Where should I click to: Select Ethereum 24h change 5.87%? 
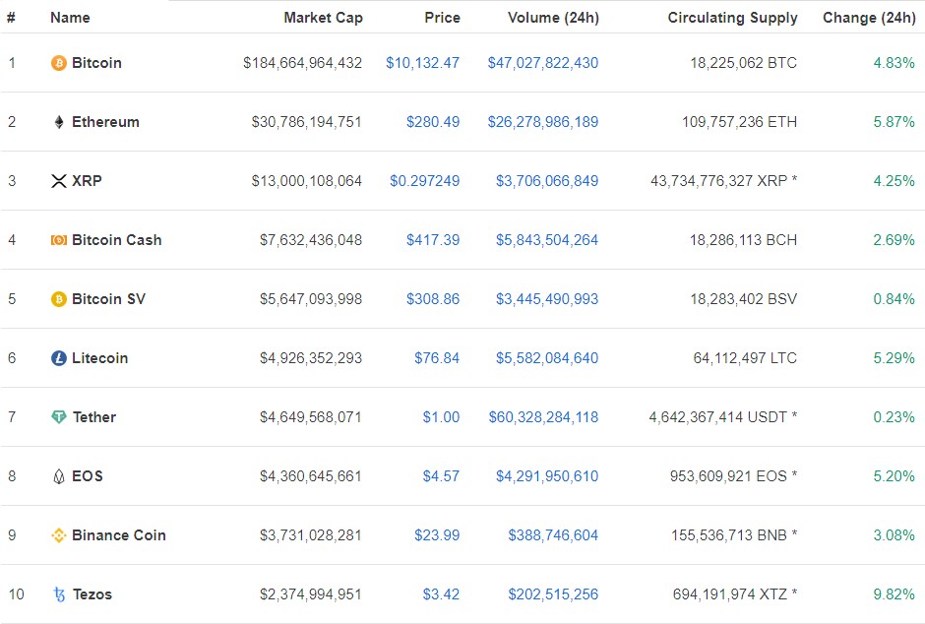point(894,121)
